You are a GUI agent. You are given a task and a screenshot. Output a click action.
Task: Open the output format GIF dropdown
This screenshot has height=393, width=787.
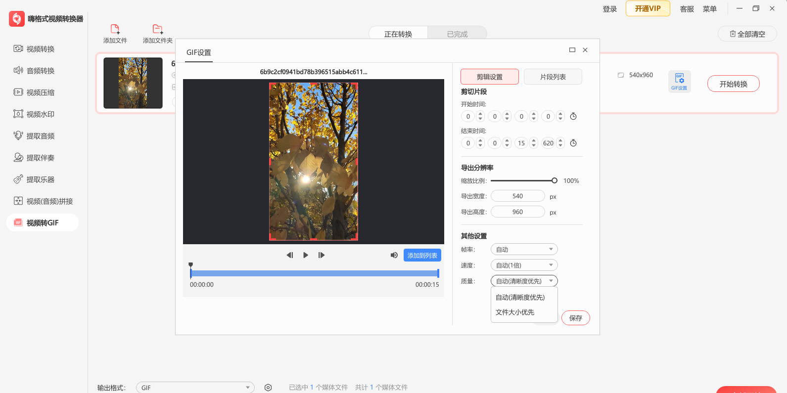pos(195,388)
